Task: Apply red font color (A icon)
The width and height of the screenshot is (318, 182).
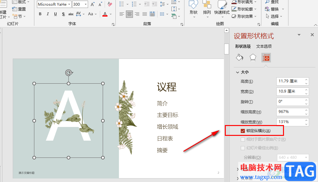Action: (105, 14)
